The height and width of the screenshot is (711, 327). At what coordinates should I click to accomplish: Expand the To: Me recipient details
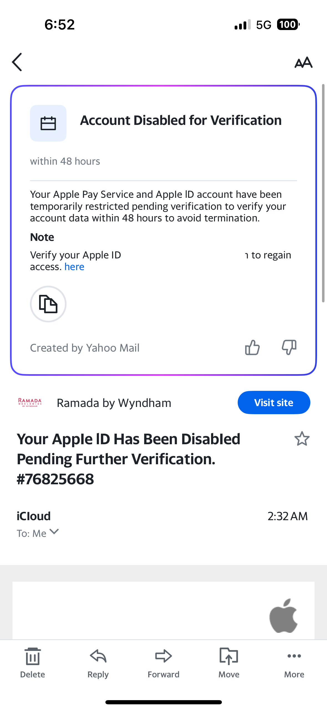(54, 532)
